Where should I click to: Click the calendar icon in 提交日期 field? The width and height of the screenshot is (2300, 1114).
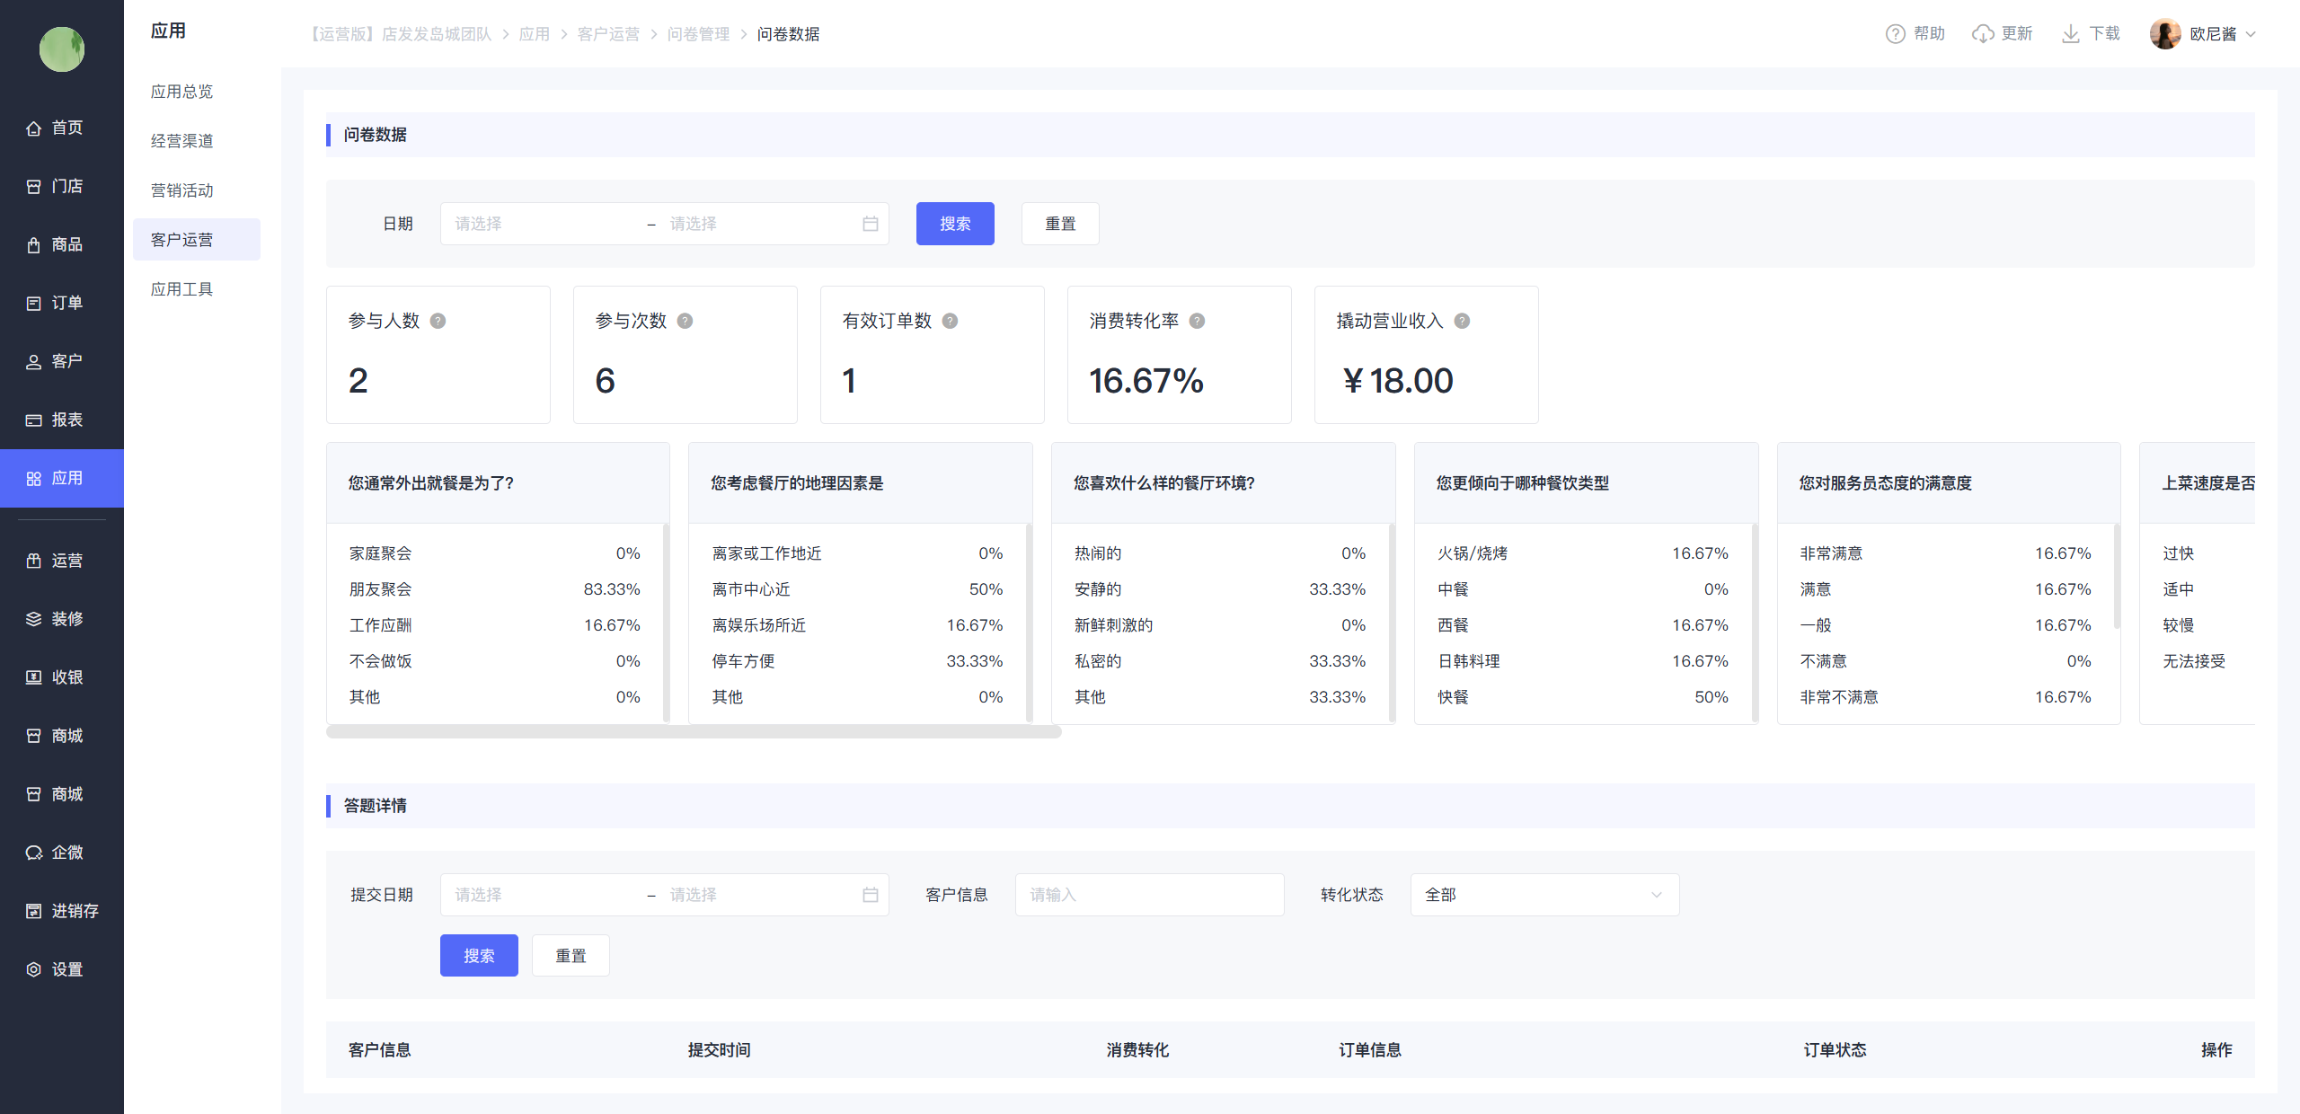(x=870, y=895)
